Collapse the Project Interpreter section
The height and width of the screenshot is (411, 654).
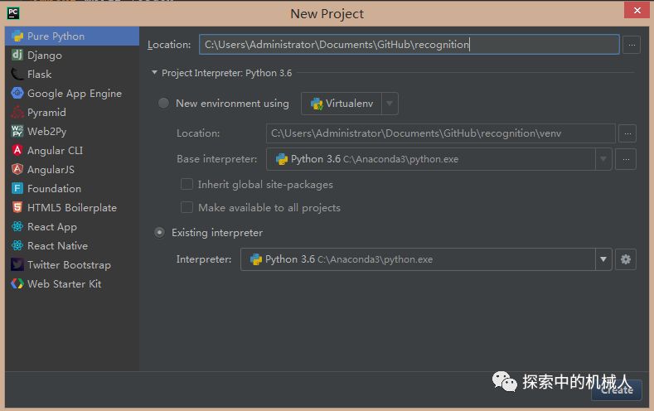155,73
